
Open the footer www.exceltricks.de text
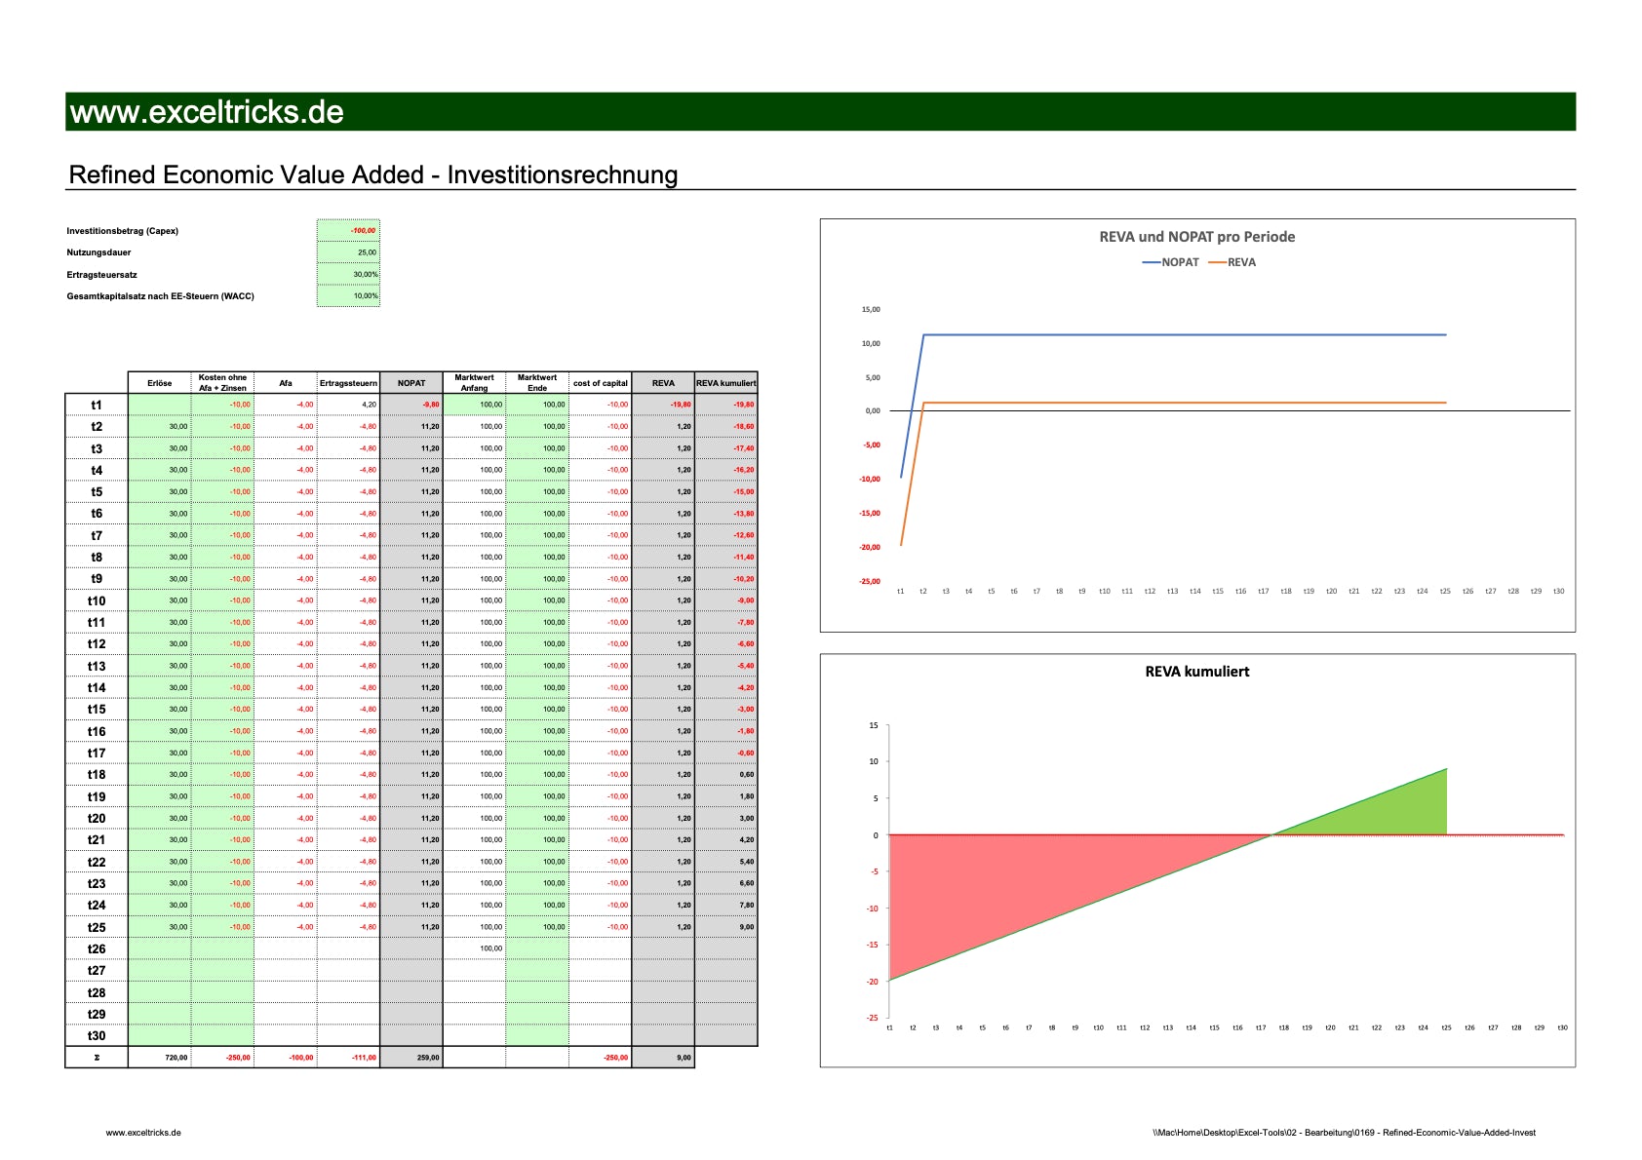(x=143, y=1133)
